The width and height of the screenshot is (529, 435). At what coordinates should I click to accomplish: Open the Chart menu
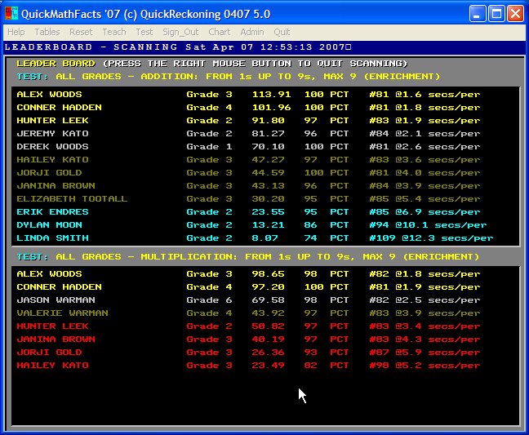point(219,32)
